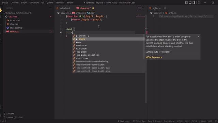
Task: Choose the -ms-content-zoom-chaining suggestion
Action: [108, 61]
